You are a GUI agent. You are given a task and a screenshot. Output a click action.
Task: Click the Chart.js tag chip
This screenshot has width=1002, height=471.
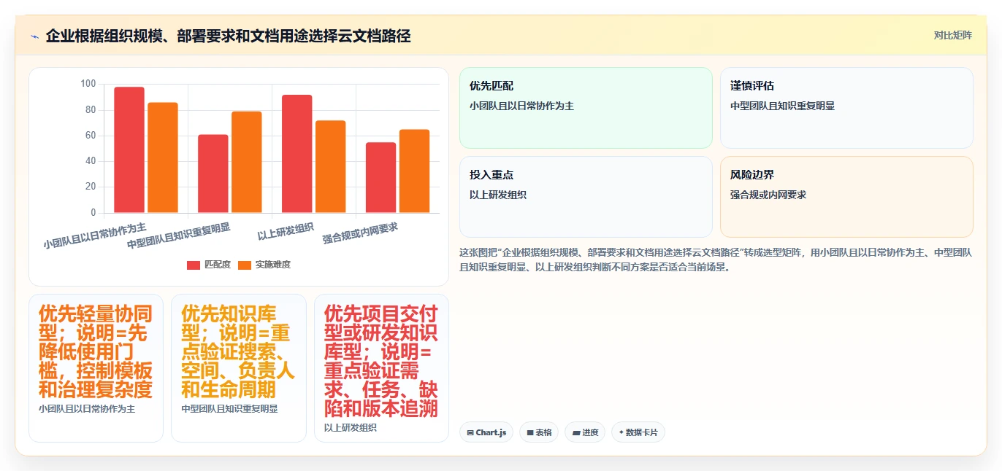click(x=486, y=432)
